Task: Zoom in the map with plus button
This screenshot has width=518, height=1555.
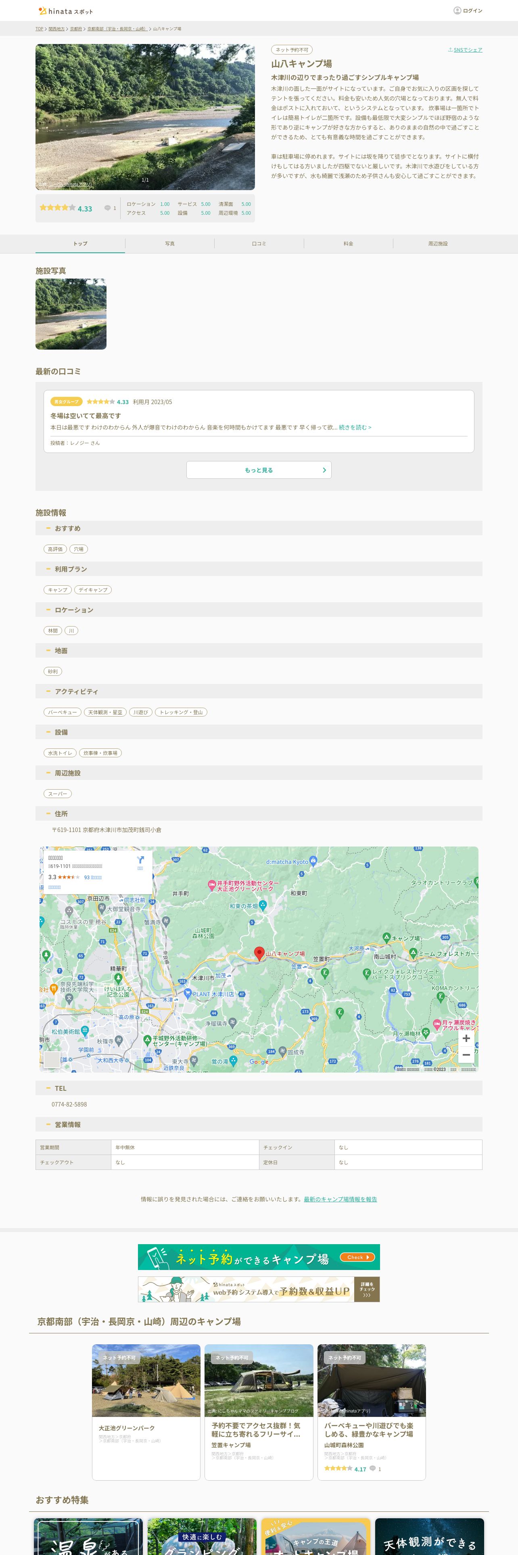Action: pos(466,1038)
